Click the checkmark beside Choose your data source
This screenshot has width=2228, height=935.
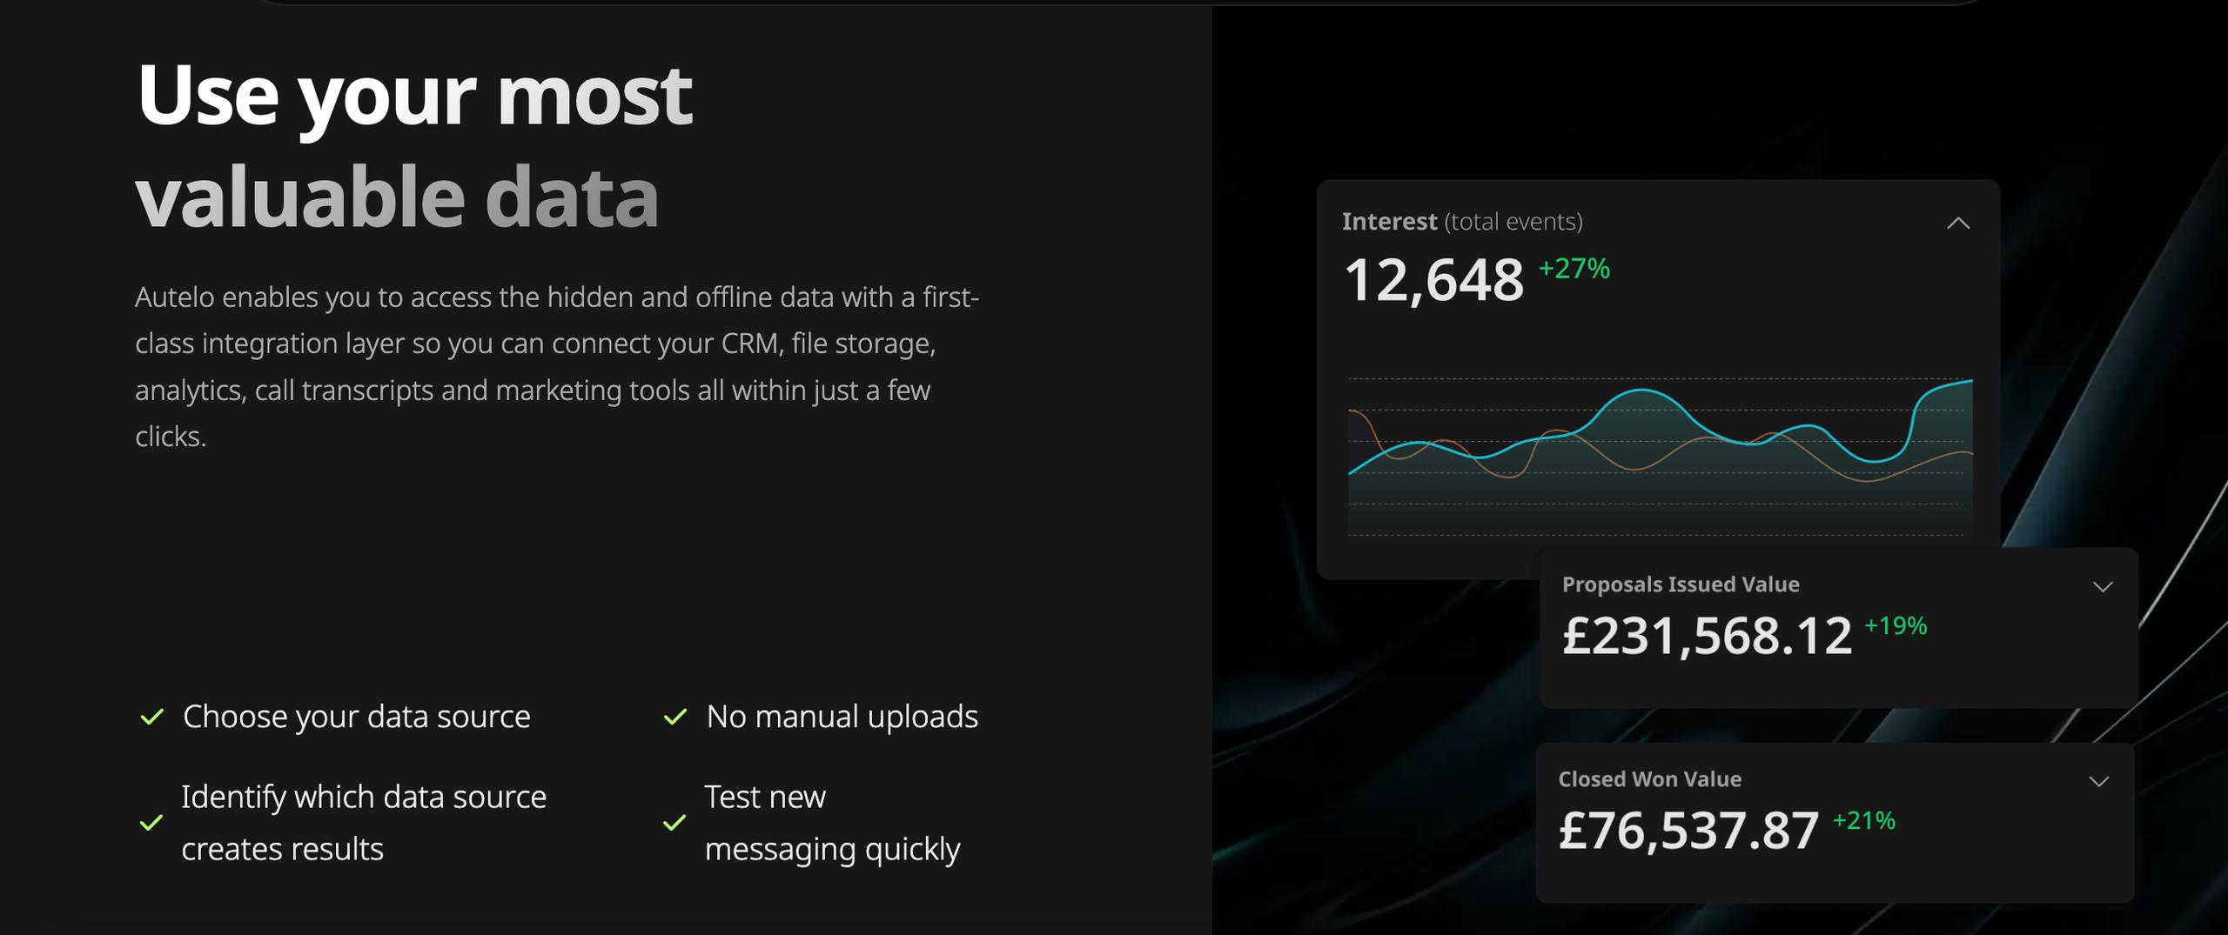pos(152,717)
